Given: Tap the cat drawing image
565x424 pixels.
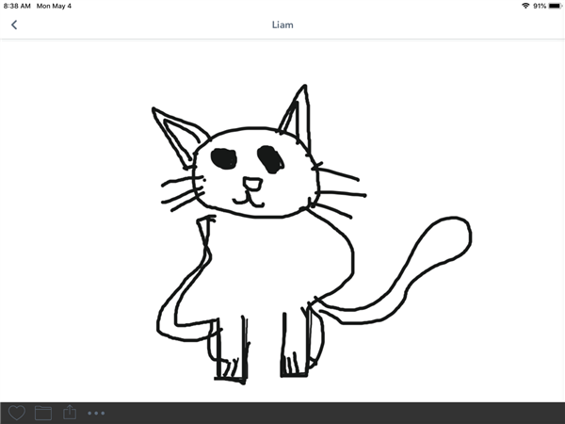Looking at the screenshot, I should point(312,235).
